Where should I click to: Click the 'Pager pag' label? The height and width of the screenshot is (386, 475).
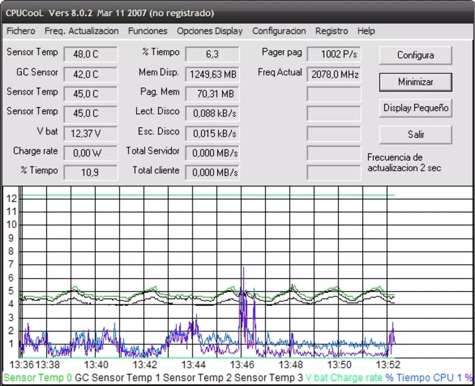282,52
